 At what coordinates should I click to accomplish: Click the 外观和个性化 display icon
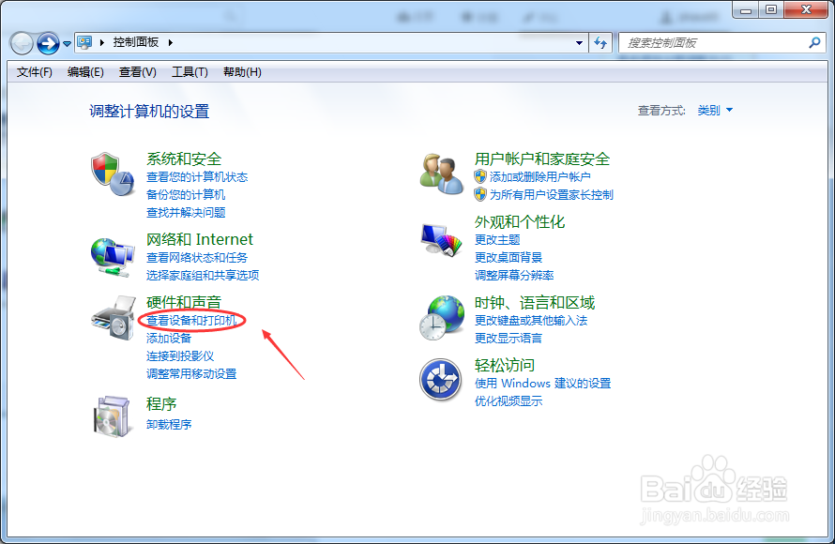coord(440,239)
